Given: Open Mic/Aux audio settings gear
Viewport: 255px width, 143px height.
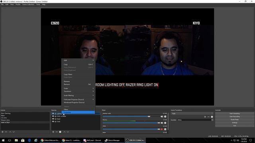Looking at the screenshot, I should pos(165,123).
